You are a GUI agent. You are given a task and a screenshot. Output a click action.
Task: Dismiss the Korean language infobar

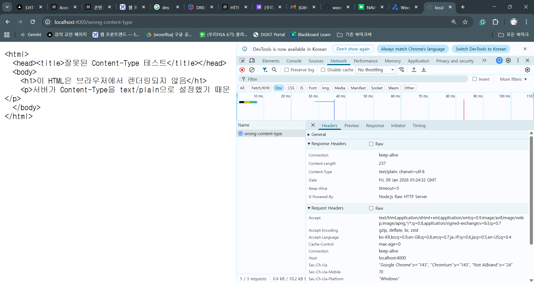coord(525,49)
